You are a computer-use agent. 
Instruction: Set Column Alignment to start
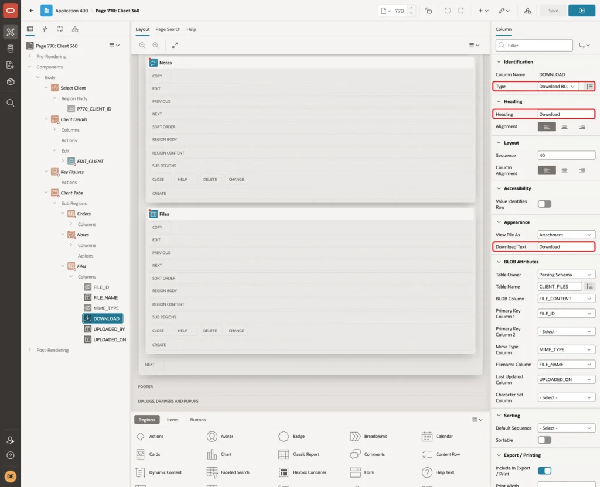[547, 170]
